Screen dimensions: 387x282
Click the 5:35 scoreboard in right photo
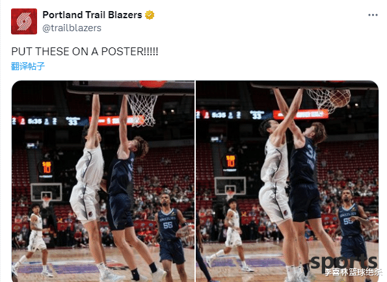pyautogui.click(x=219, y=115)
